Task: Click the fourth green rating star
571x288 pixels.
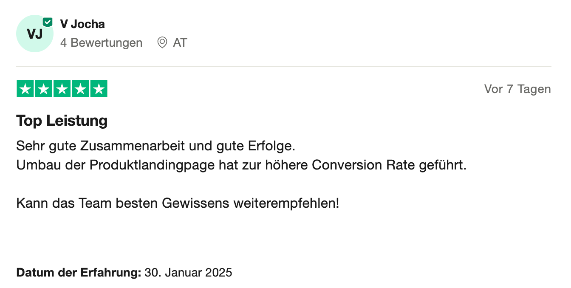Action: 80,89
